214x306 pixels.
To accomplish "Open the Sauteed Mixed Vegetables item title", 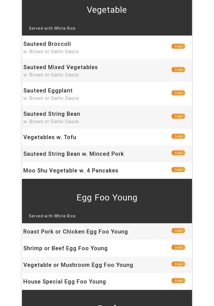I will click(61, 67).
